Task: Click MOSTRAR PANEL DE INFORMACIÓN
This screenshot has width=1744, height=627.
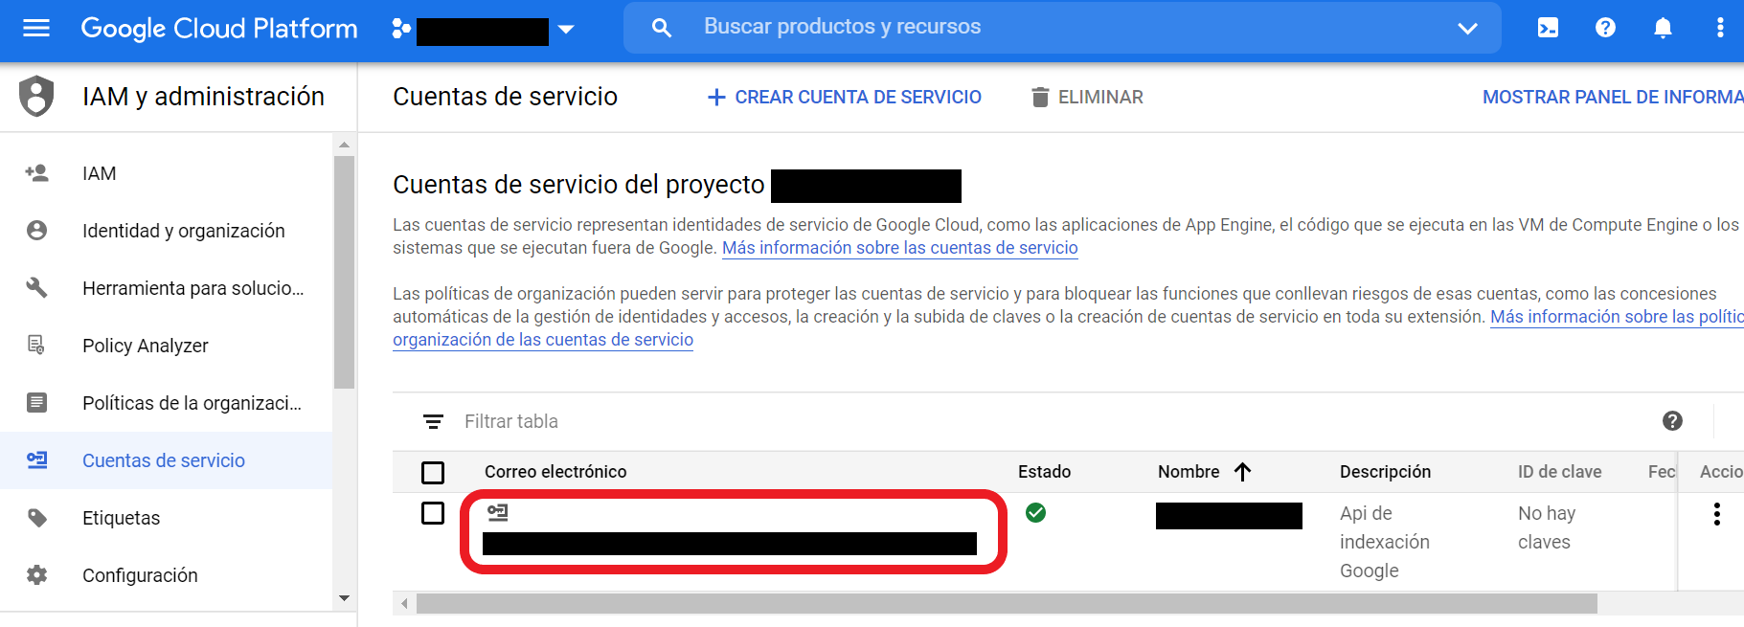Action: click(1613, 97)
